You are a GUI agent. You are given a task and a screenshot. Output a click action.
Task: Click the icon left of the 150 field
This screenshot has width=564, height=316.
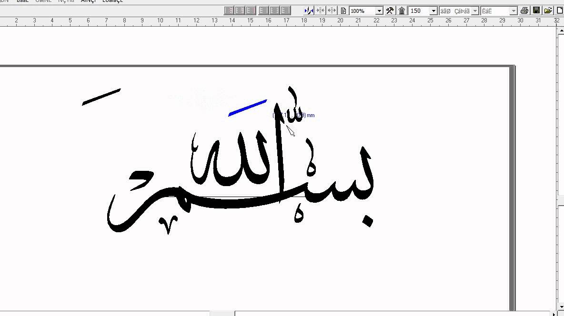pos(402,10)
